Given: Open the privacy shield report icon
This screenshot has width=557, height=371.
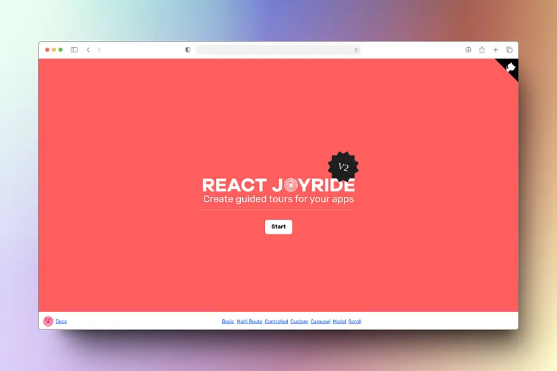Looking at the screenshot, I should point(188,50).
